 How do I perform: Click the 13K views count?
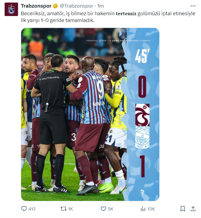tap(151, 209)
